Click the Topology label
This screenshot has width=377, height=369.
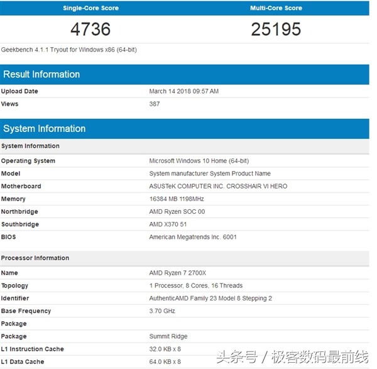(x=14, y=286)
